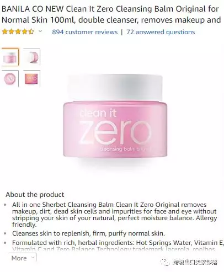Viewport: 224px width, 272px height.
Task: Expand the More product details button
Action: pyautogui.click(x=23, y=258)
